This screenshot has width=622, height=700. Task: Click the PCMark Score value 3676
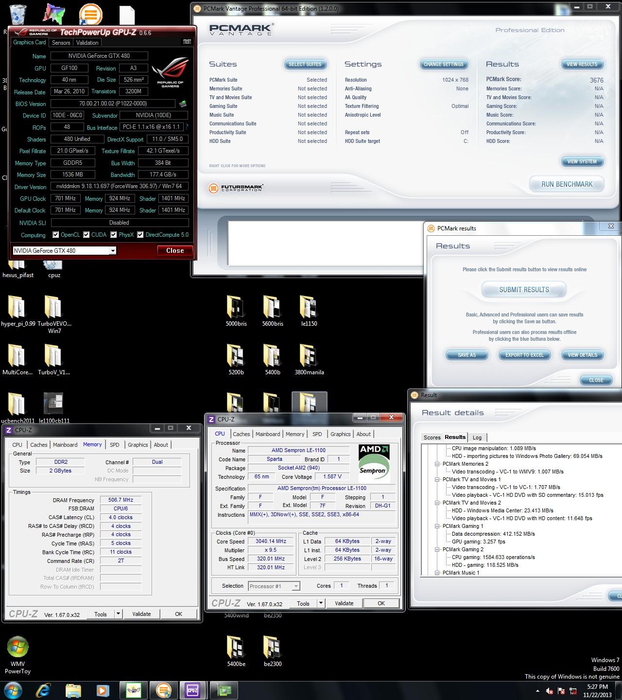(x=597, y=80)
